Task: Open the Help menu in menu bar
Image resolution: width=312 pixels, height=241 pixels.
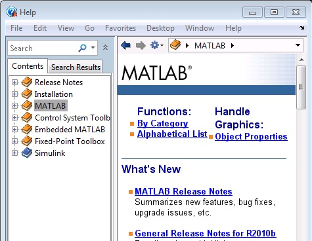Action: pos(233,28)
